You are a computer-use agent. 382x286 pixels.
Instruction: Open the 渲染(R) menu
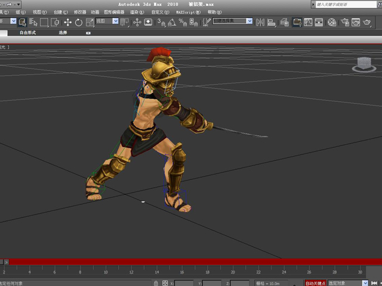[x=137, y=12]
